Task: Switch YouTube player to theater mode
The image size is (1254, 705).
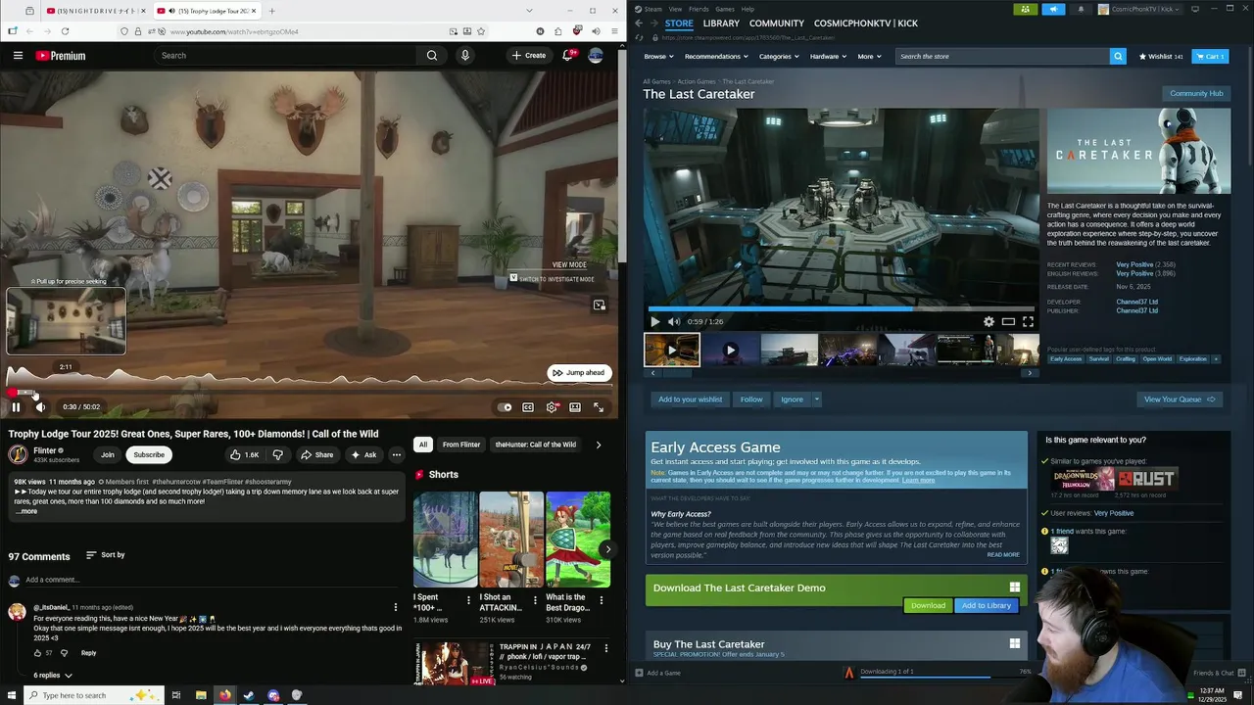Action: tap(575, 407)
